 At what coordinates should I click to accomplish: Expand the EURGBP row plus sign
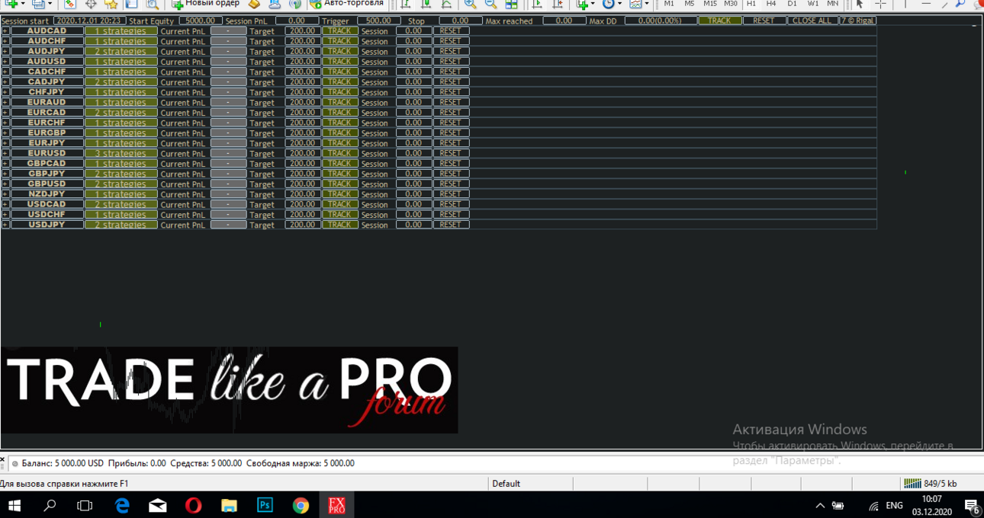[5, 133]
